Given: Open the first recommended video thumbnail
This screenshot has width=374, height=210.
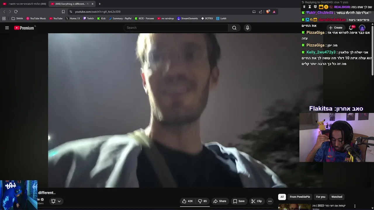Looking at the screenshot, I should click(294, 207).
